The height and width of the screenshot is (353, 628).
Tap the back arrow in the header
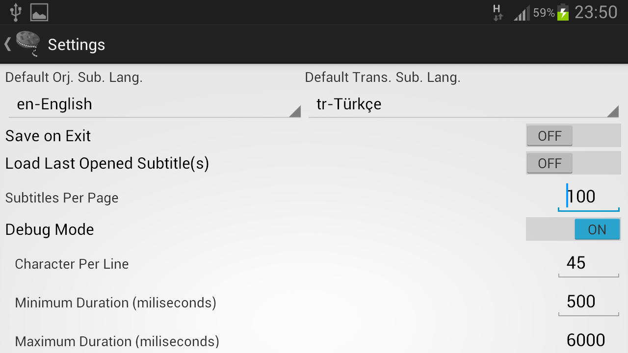pyautogui.click(x=7, y=44)
